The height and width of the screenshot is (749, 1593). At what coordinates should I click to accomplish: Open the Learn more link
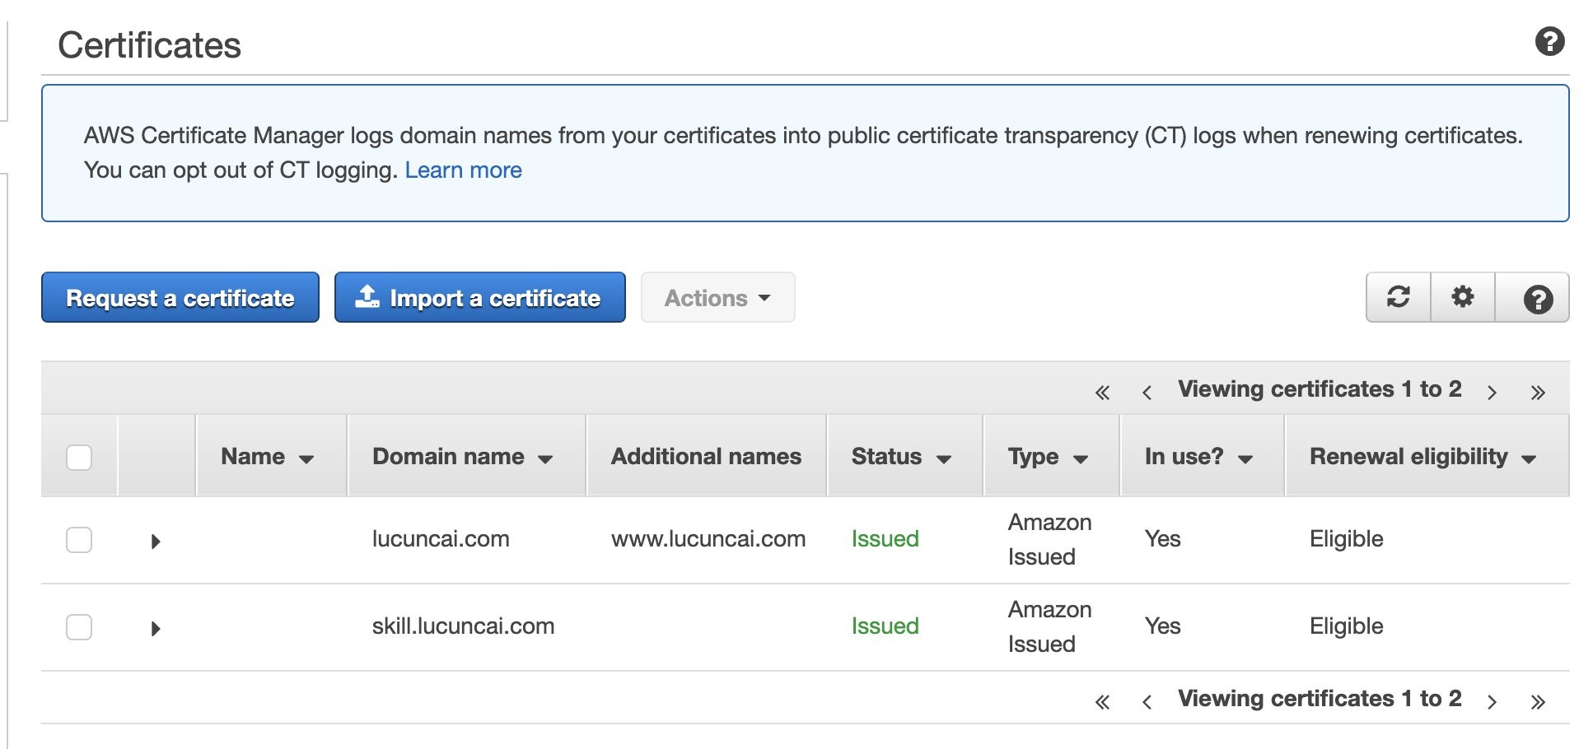(x=463, y=170)
